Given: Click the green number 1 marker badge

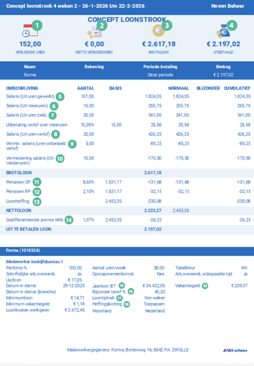Looking at the screenshot, I should click(x=37, y=25).
